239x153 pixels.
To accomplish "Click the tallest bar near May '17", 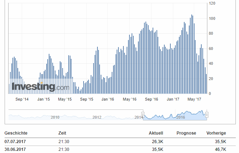I will pos(192,54).
